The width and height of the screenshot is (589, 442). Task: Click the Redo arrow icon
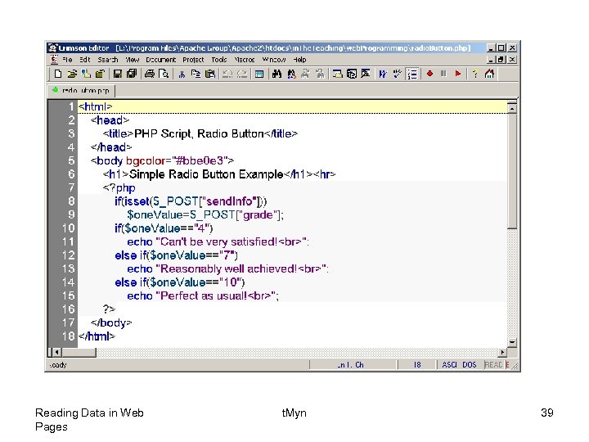click(242, 74)
